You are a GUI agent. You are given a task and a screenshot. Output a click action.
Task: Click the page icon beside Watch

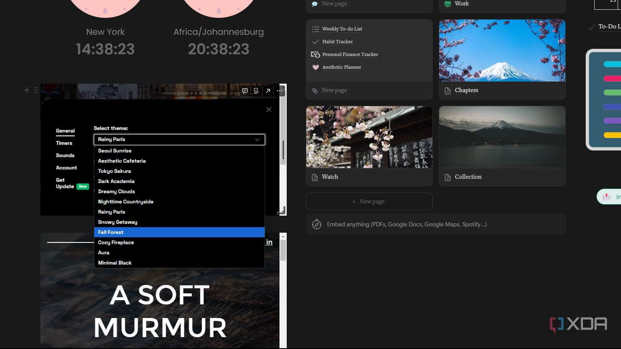pyautogui.click(x=315, y=177)
